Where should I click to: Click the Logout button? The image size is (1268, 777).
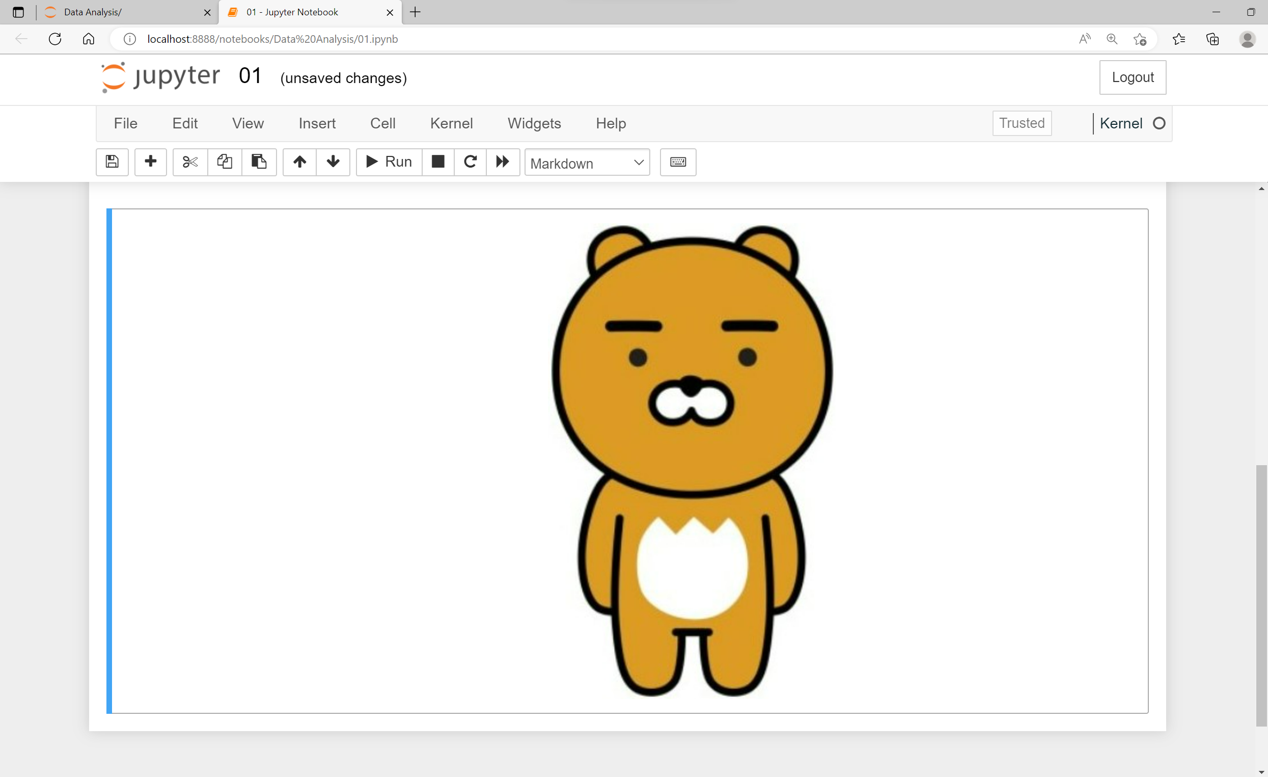pos(1132,77)
